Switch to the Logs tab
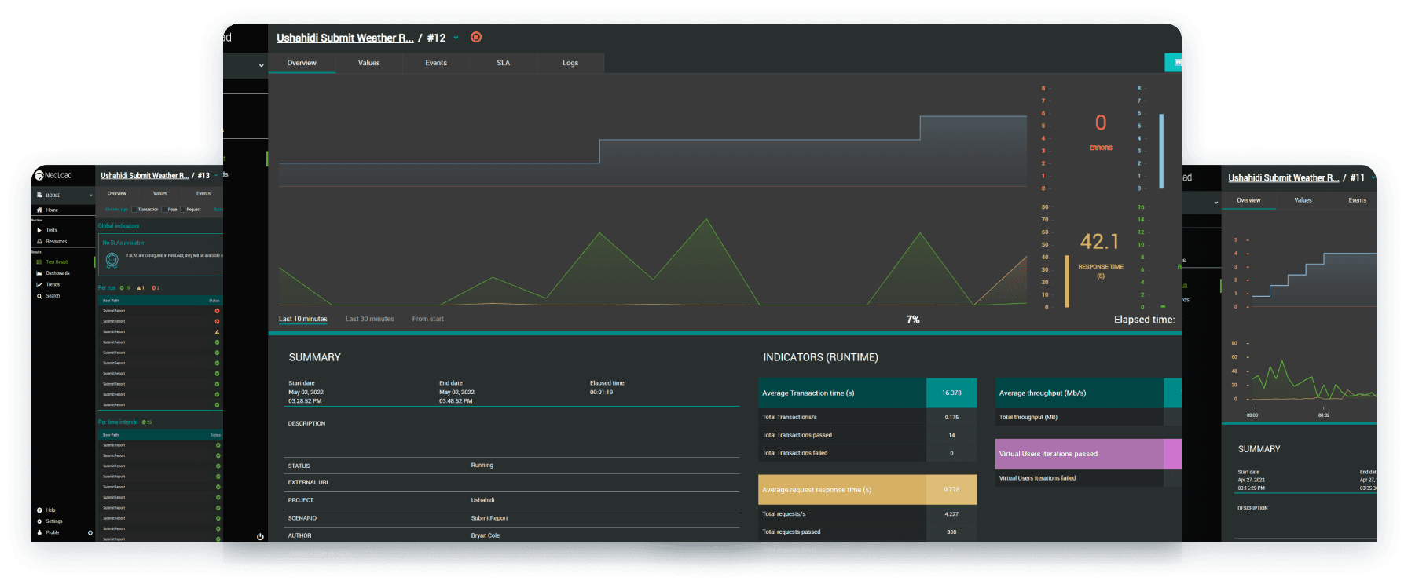This screenshot has width=1408, height=581. [570, 63]
